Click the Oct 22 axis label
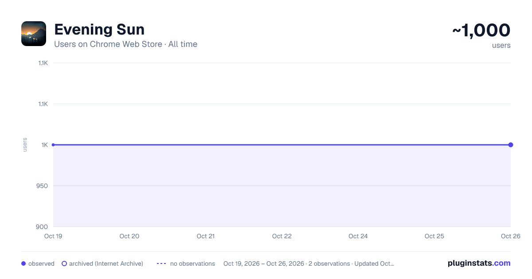Screen dimensions: 532x279 click(282, 236)
